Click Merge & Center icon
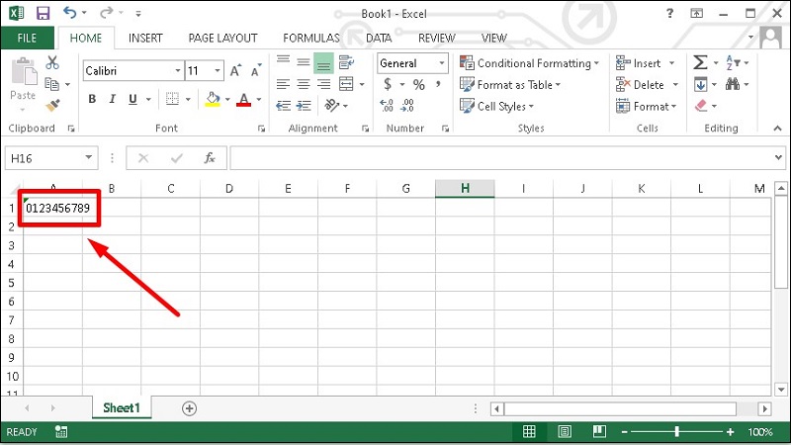This screenshot has width=791, height=445. click(347, 84)
